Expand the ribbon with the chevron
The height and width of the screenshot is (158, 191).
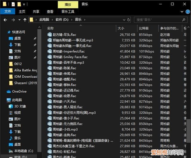point(182,12)
